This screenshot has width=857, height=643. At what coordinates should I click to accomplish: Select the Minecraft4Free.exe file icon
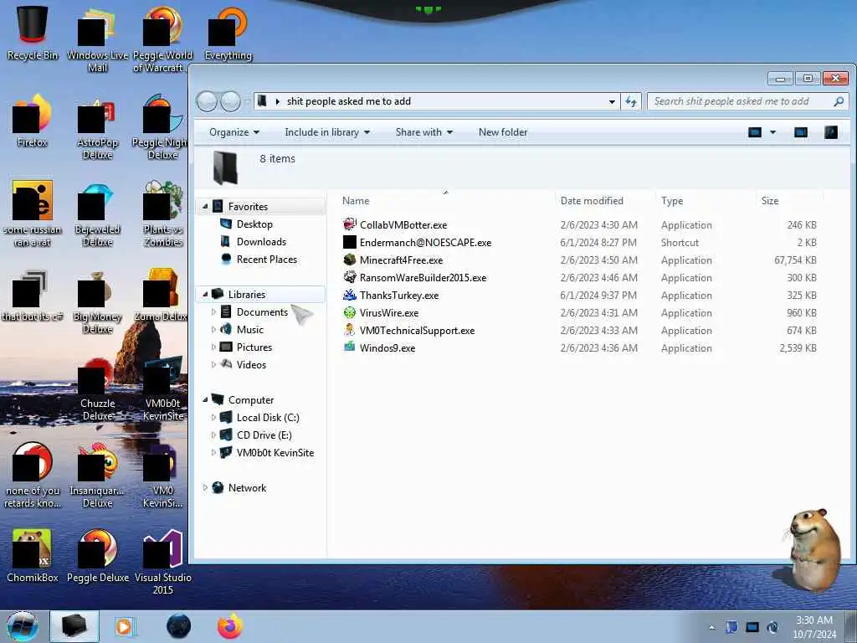(349, 260)
